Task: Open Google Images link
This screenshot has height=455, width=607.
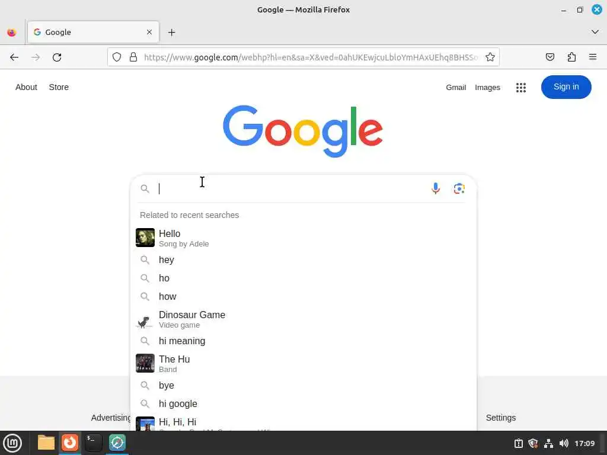Action: tap(487, 88)
